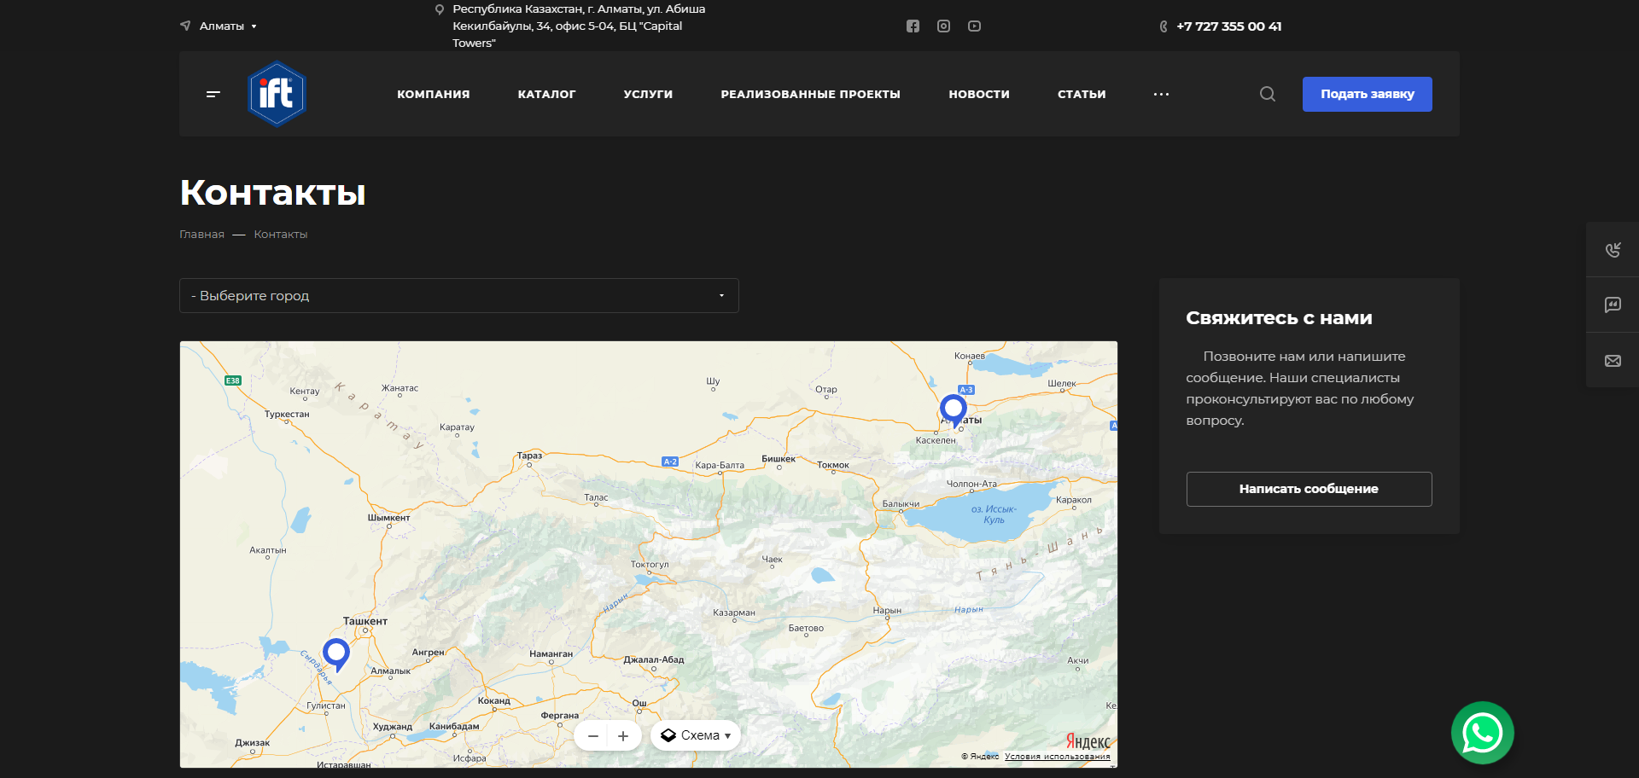This screenshot has height=778, width=1639.
Task: Open the Выберите город dropdown
Action: tap(459, 295)
